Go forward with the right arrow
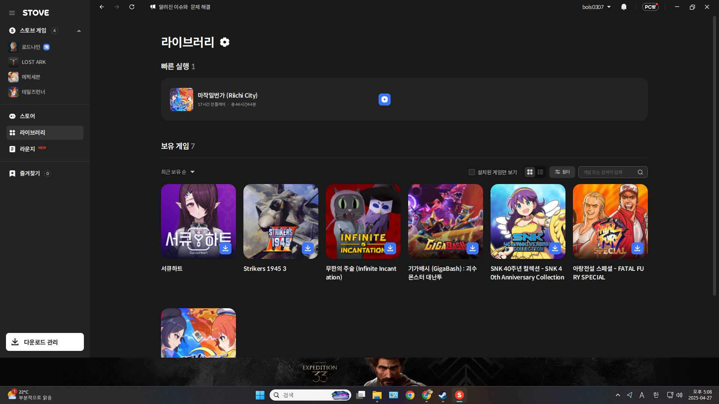This screenshot has height=404, width=719. pyautogui.click(x=117, y=7)
